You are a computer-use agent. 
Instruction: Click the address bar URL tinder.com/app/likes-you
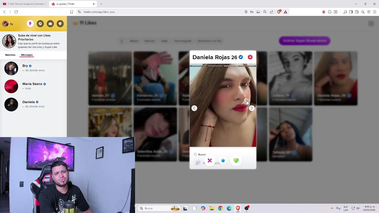99,12
